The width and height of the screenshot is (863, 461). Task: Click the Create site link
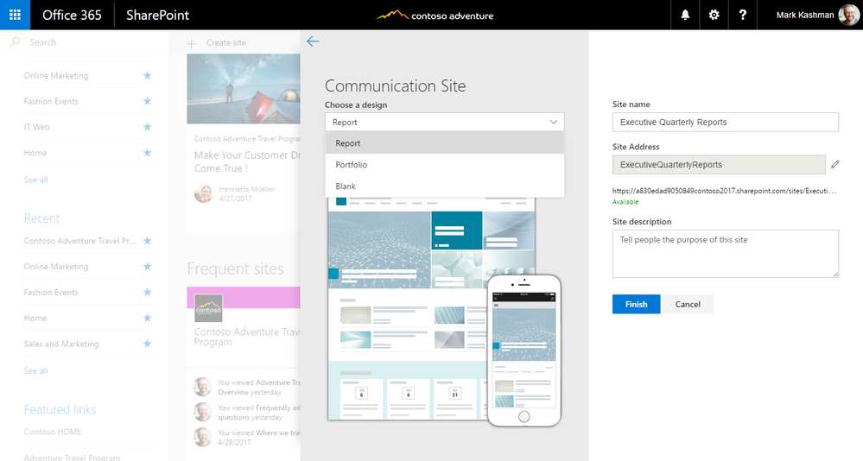tap(226, 42)
